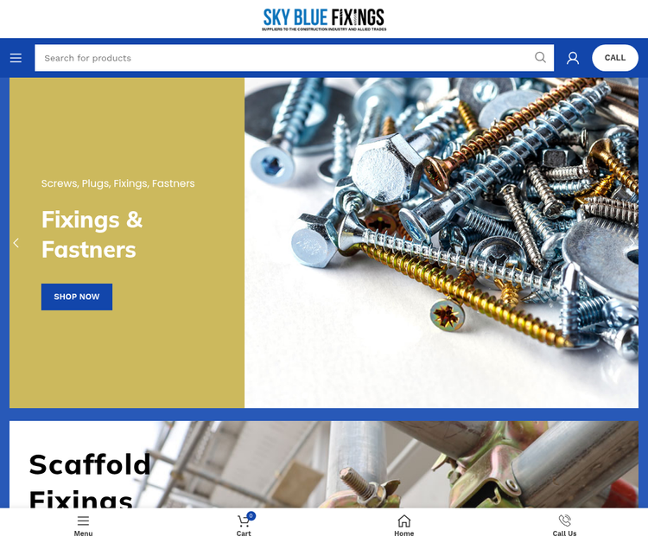Open the Scaffold Fixings banner
Screen dimensions: 648x543
pos(324,464)
